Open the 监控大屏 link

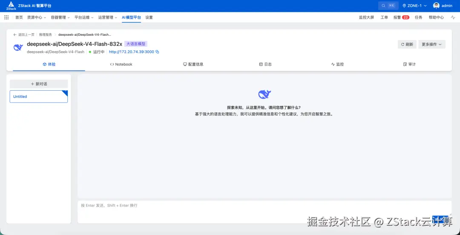coord(366,17)
